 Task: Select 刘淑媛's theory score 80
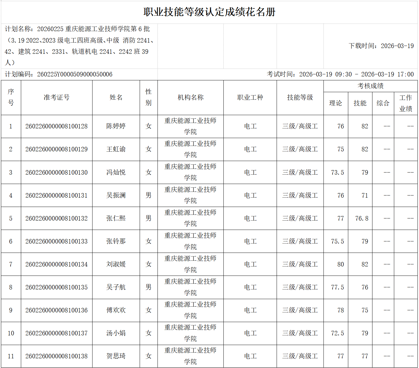click(x=340, y=264)
